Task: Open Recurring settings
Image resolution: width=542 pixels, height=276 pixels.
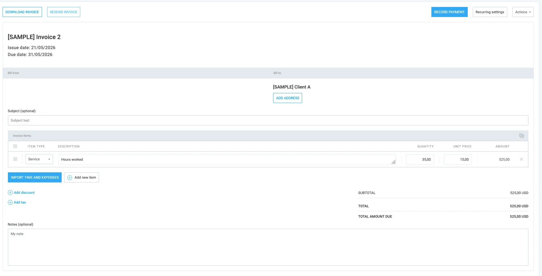Action: (x=490, y=12)
